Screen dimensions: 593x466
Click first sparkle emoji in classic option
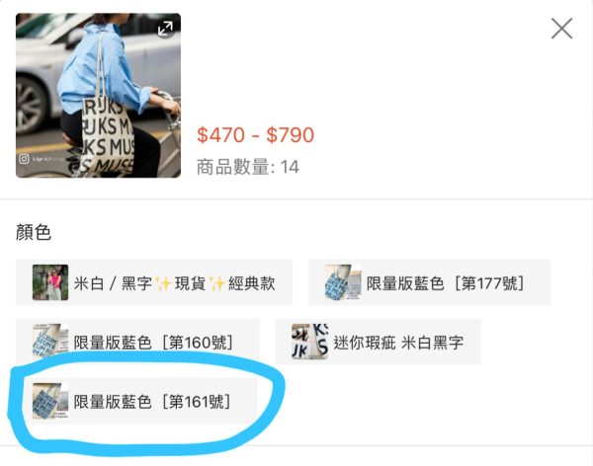(x=163, y=283)
